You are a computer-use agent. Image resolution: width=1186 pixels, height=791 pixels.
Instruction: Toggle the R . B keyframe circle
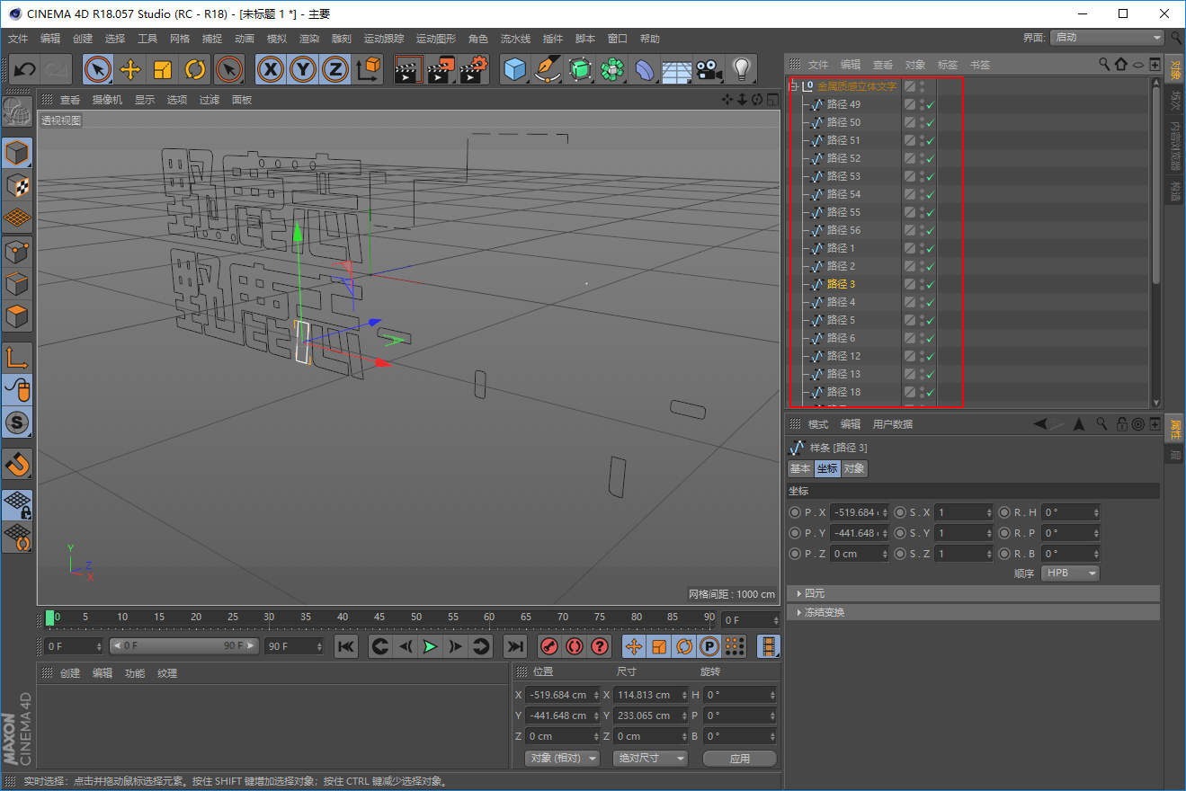1004,554
